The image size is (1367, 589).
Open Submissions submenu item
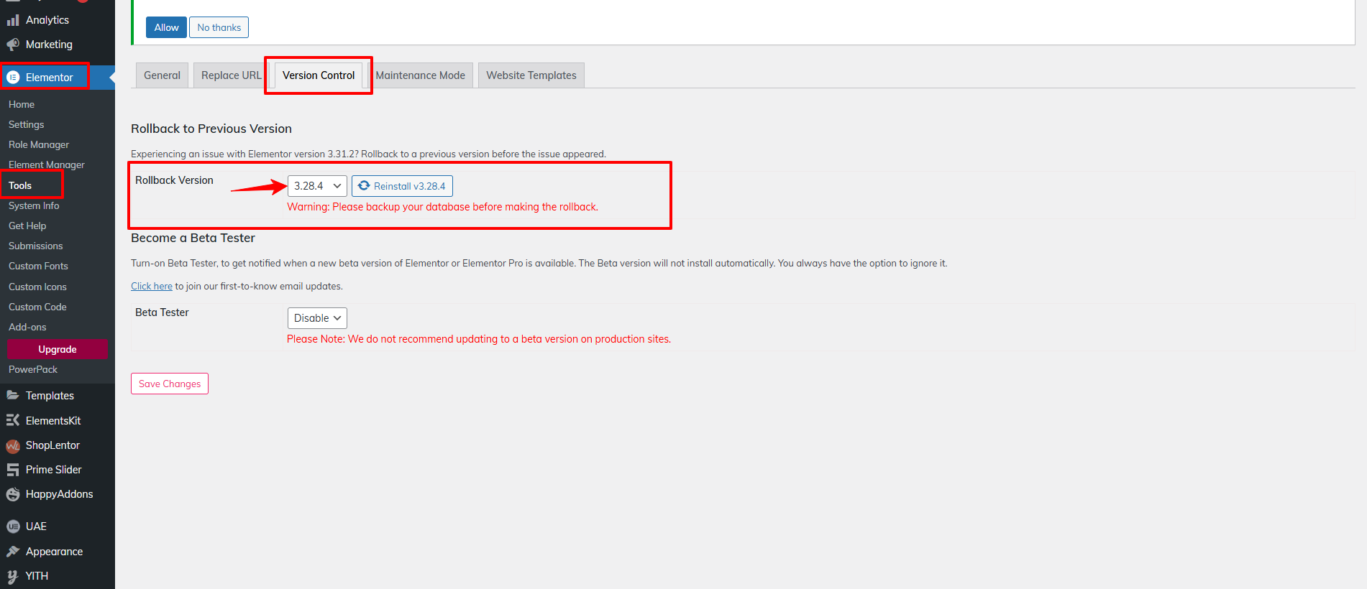36,246
